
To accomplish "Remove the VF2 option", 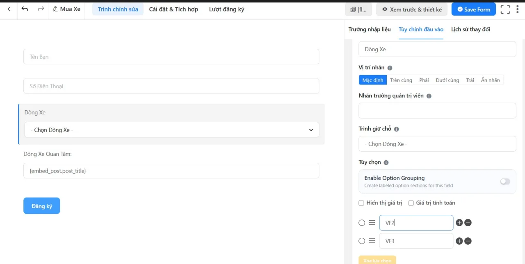I will pos(468,223).
